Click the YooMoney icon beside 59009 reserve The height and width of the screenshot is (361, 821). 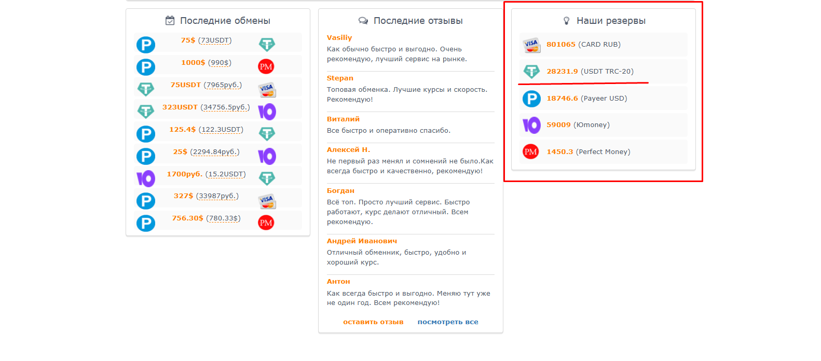[x=531, y=125]
